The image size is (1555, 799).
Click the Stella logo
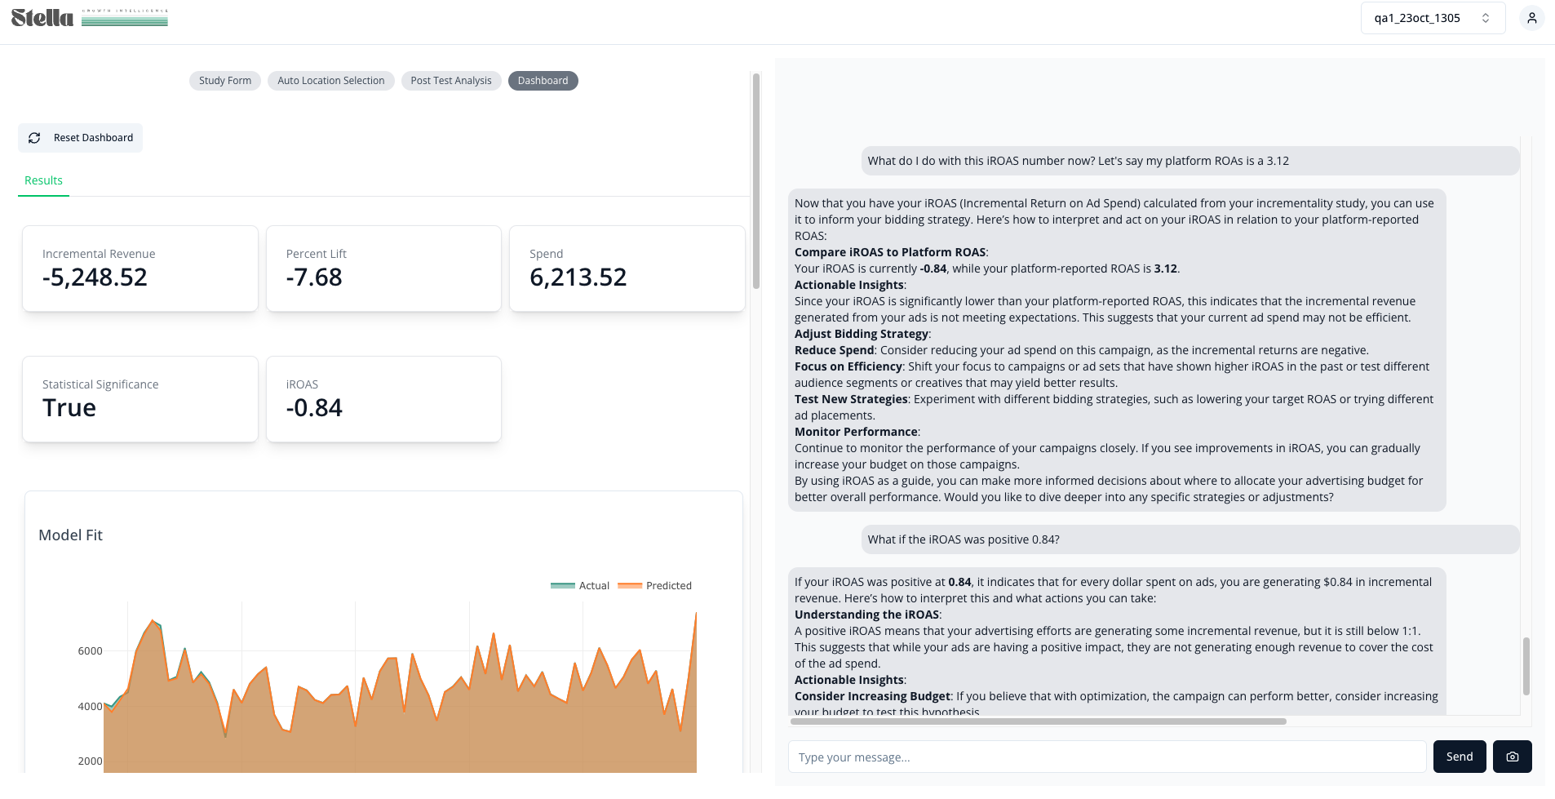pos(90,18)
